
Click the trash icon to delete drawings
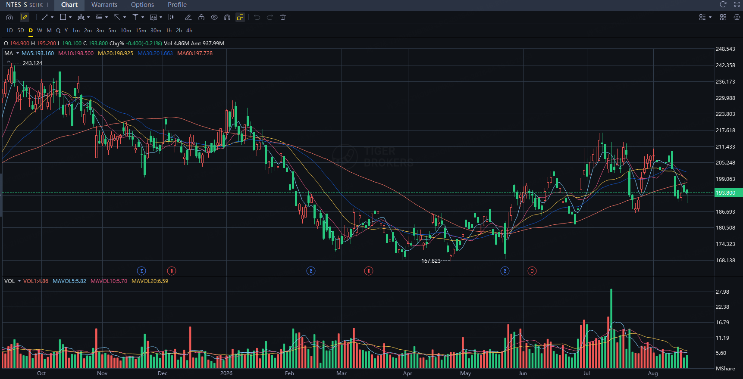(x=283, y=17)
